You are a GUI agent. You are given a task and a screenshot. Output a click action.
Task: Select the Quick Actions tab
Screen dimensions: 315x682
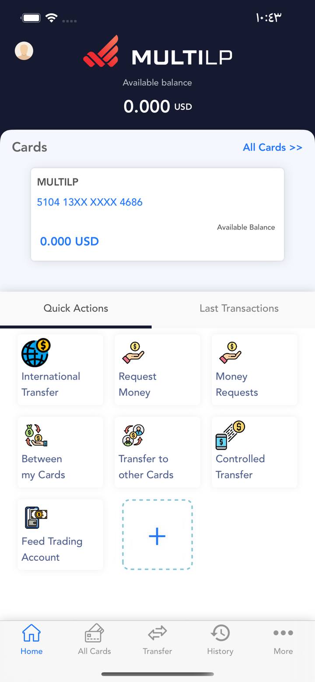(x=76, y=308)
